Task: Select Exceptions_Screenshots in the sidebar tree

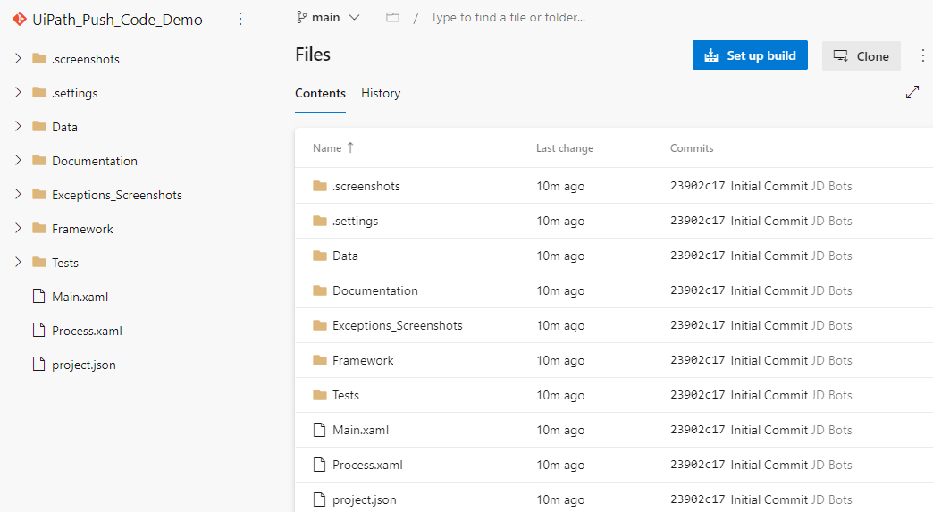Action: coord(116,195)
